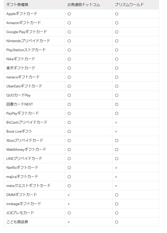This screenshot has height=233, width=167.
Task: Click the ギフト券種類 column header
Action: [x=17, y=5]
